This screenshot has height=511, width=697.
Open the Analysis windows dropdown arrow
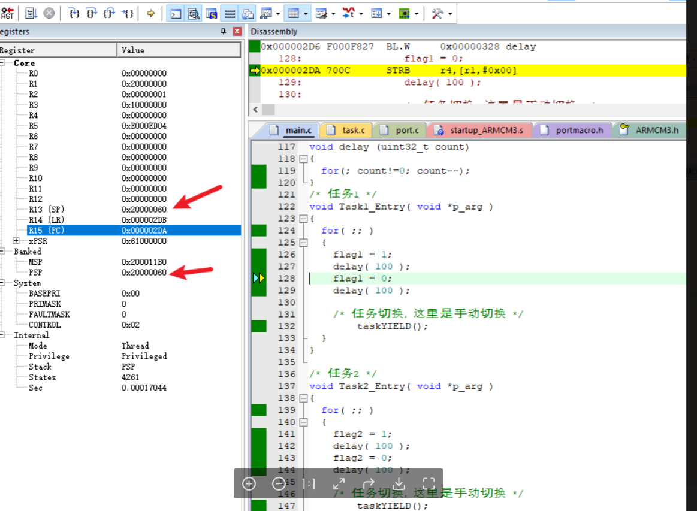pos(361,14)
